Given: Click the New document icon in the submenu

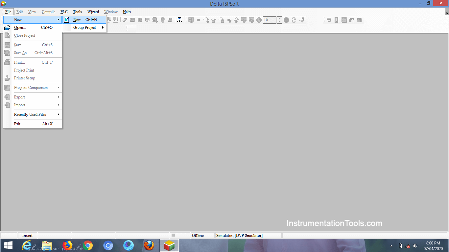Looking at the screenshot, I should [66, 20].
